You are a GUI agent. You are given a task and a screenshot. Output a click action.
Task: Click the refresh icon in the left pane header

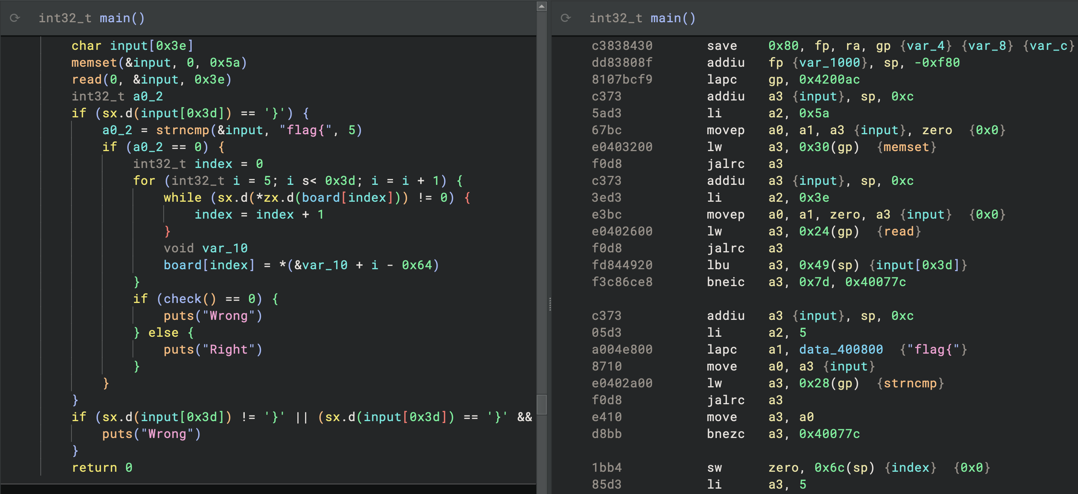point(15,18)
